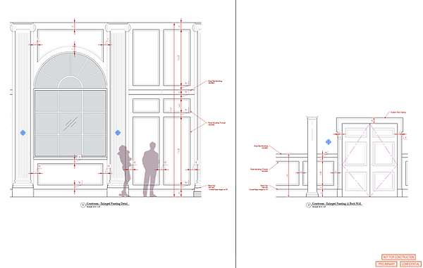Open the Enlarged Paneling @ Back Wall title
This screenshot has width=423, height=268.
(x=337, y=204)
